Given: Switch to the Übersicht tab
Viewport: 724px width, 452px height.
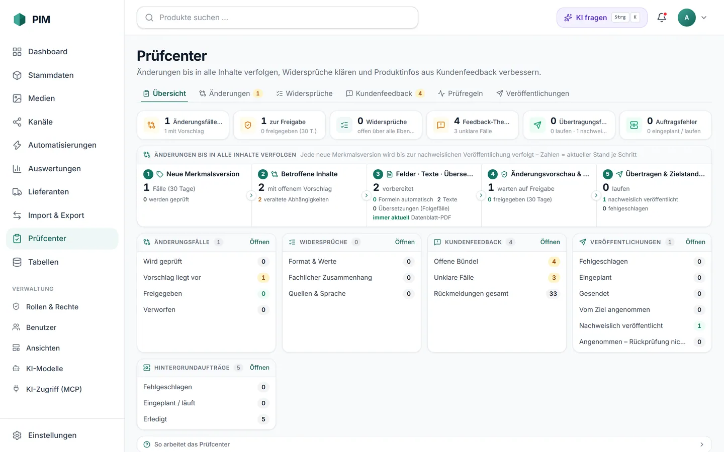Looking at the screenshot, I should point(164,93).
